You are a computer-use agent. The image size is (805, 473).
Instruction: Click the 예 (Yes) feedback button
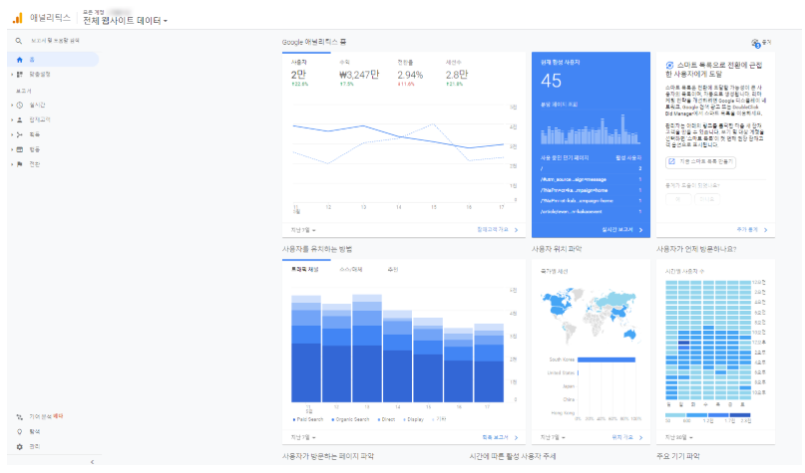[x=678, y=199]
